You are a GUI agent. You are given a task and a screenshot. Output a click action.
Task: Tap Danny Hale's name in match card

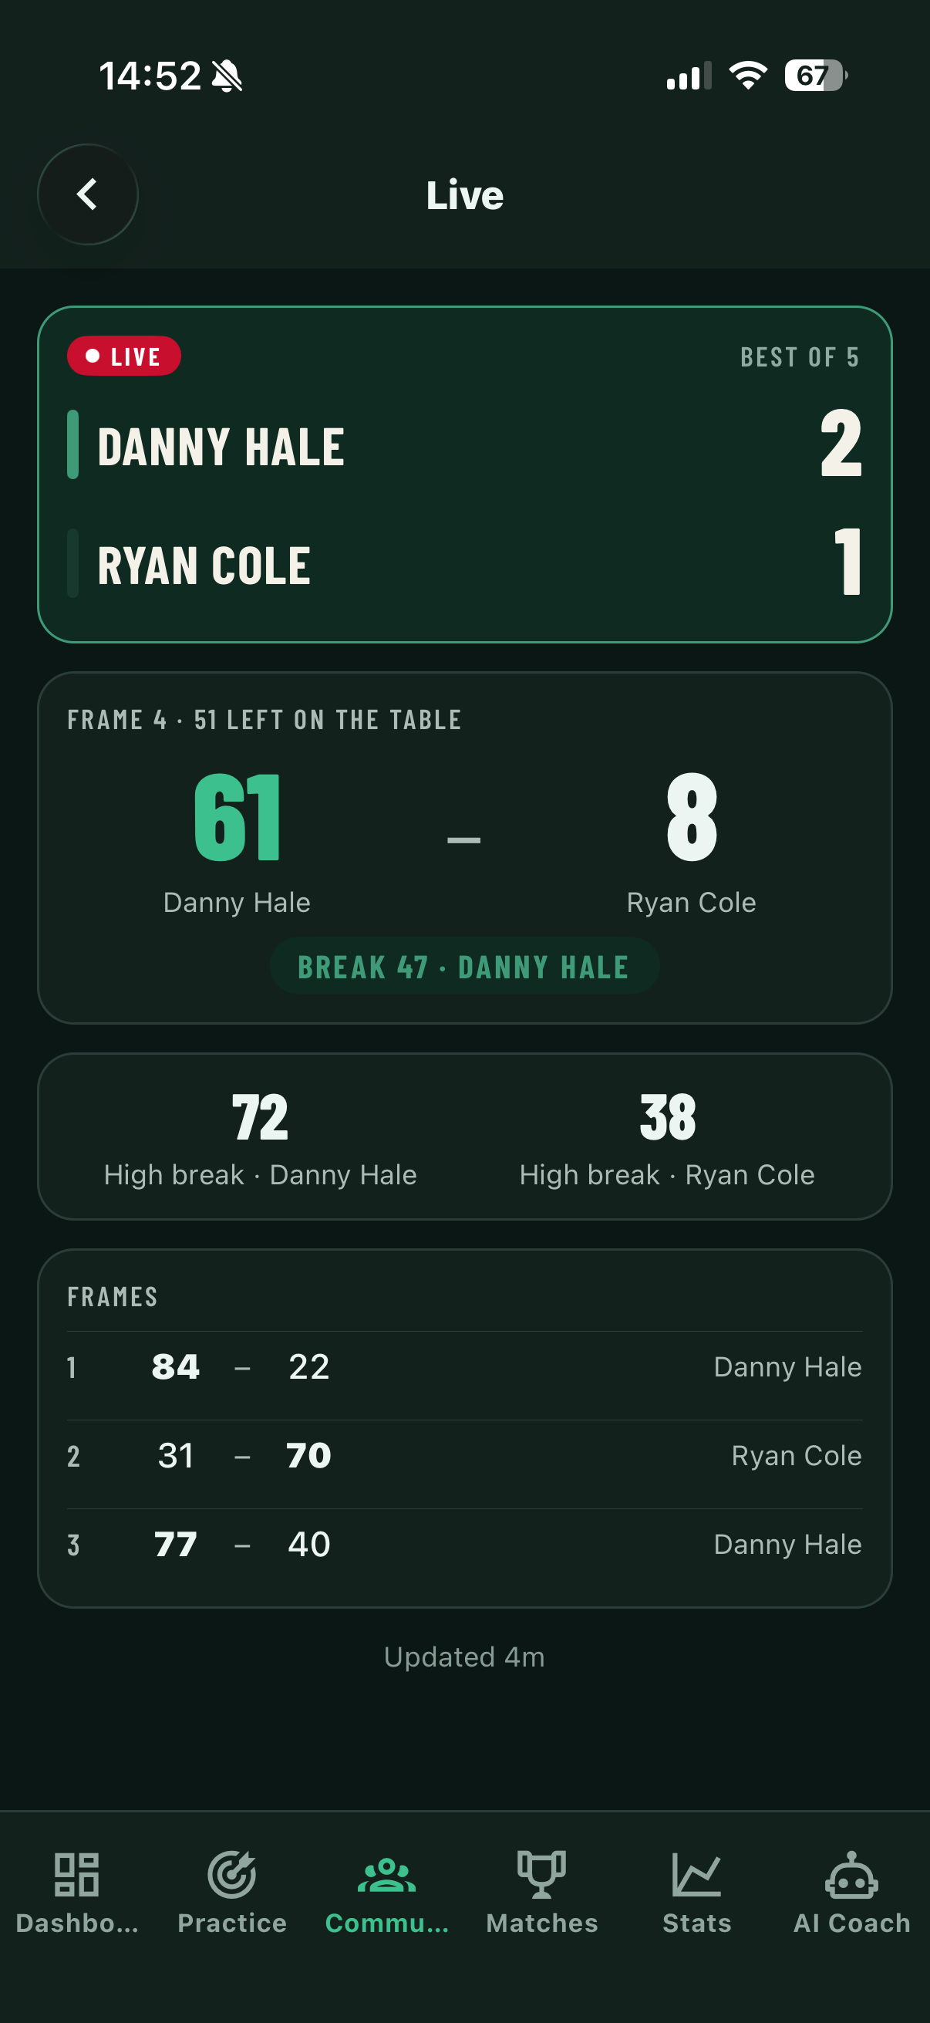pyautogui.click(x=221, y=446)
